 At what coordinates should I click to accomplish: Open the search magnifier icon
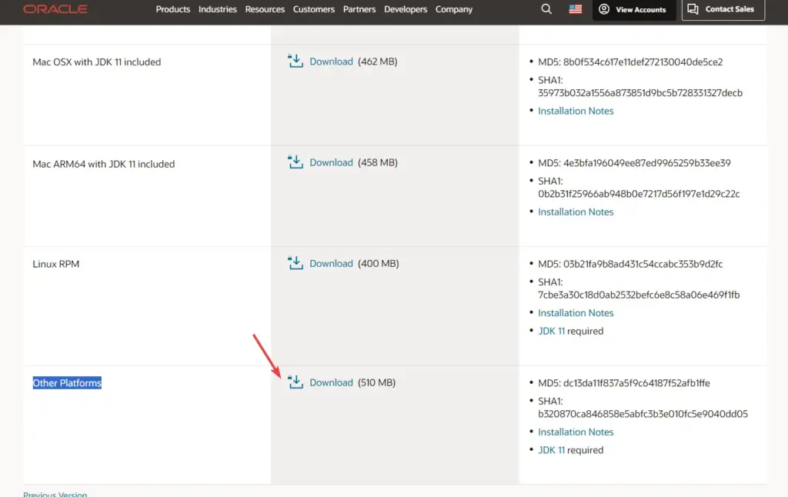(546, 9)
